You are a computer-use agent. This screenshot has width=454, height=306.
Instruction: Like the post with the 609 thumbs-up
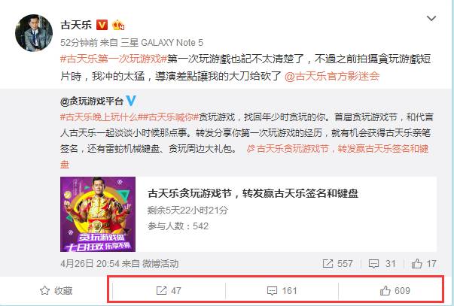coord(395,291)
